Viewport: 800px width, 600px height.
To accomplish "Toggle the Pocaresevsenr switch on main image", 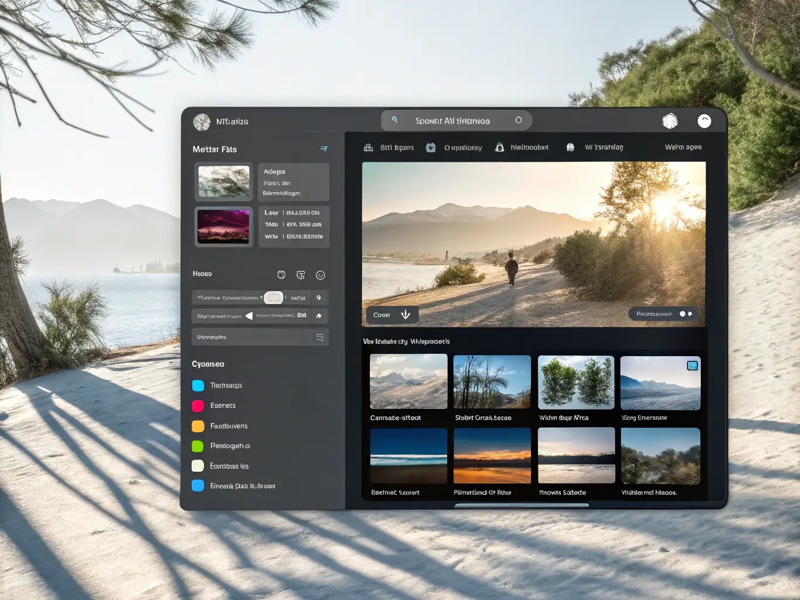I will pos(686,314).
